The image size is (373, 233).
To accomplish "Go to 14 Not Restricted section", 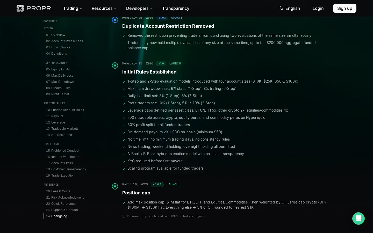I will [59, 135].
